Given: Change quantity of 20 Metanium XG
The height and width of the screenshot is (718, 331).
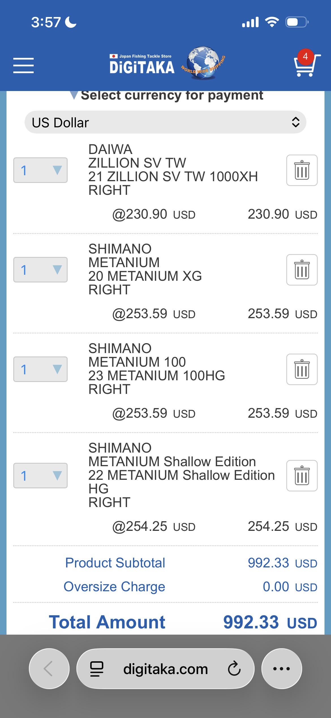Looking at the screenshot, I should pos(40,270).
